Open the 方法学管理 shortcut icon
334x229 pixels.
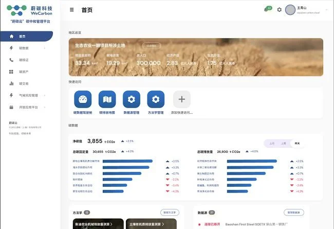(x=156, y=99)
